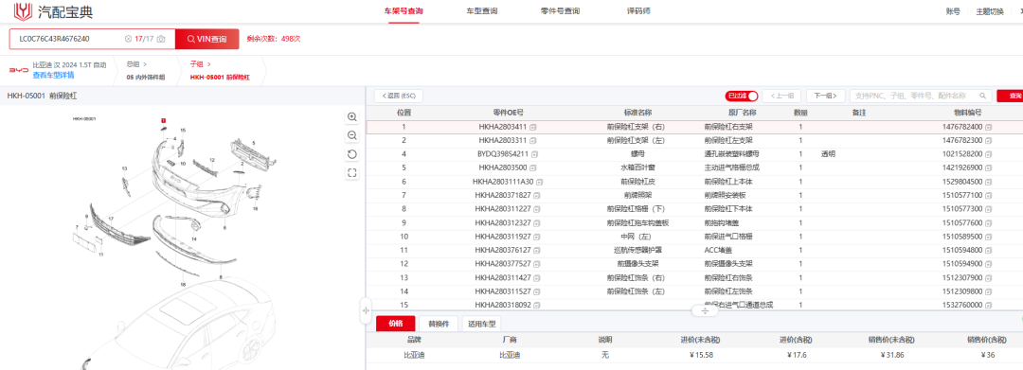Image resolution: width=1023 pixels, height=370 pixels.
Task: Click the 物料编号 column header
Action: pyautogui.click(x=967, y=113)
